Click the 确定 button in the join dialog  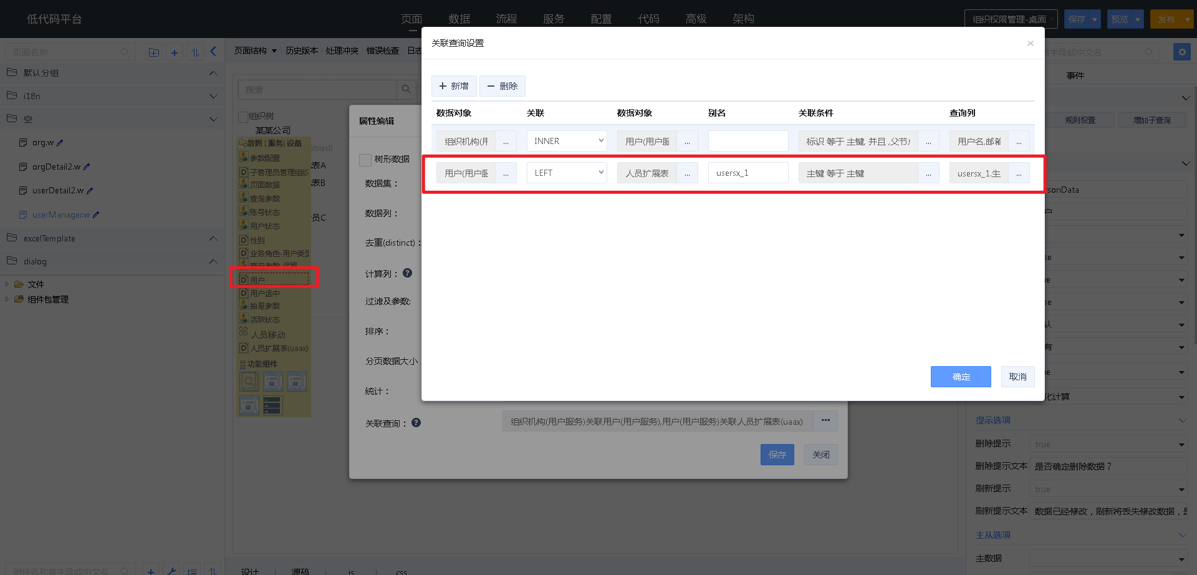960,377
